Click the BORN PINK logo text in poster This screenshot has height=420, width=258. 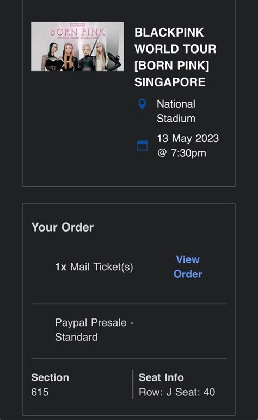[x=77, y=32]
